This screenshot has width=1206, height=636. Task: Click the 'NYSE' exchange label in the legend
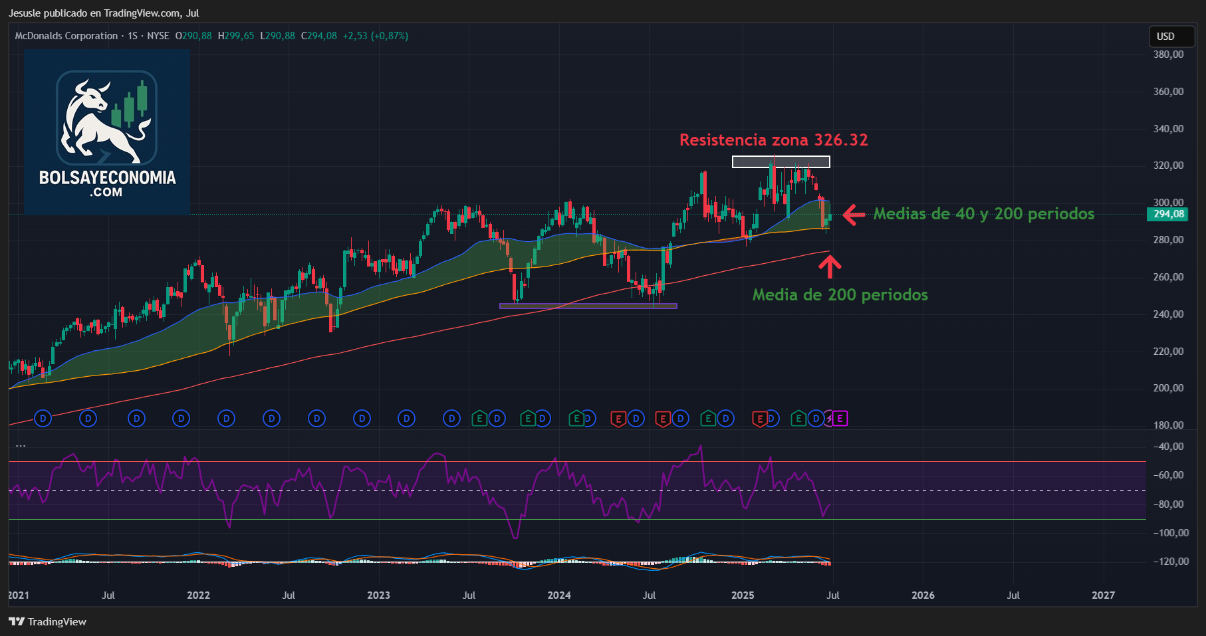pyautogui.click(x=158, y=36)
